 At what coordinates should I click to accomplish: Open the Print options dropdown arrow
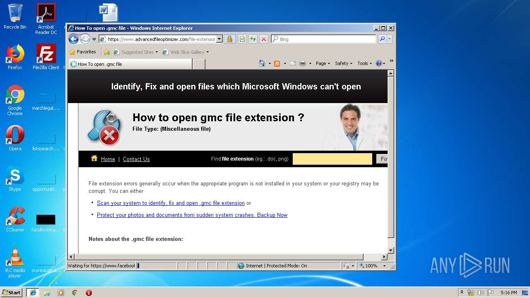pos(310,64)
